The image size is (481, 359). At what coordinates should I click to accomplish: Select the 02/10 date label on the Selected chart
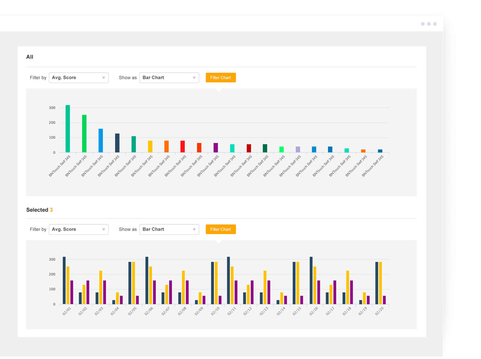[215, 311]
